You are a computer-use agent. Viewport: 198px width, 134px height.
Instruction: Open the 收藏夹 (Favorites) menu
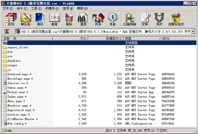[52, 8]
